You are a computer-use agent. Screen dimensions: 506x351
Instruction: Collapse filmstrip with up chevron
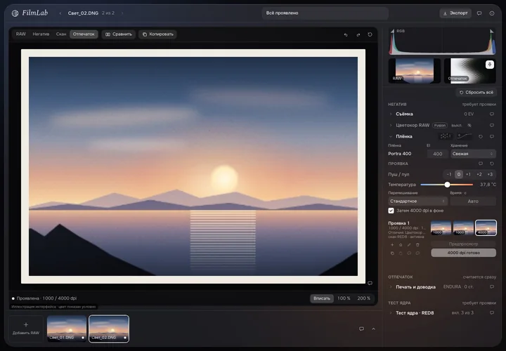[x=373, y=329]
